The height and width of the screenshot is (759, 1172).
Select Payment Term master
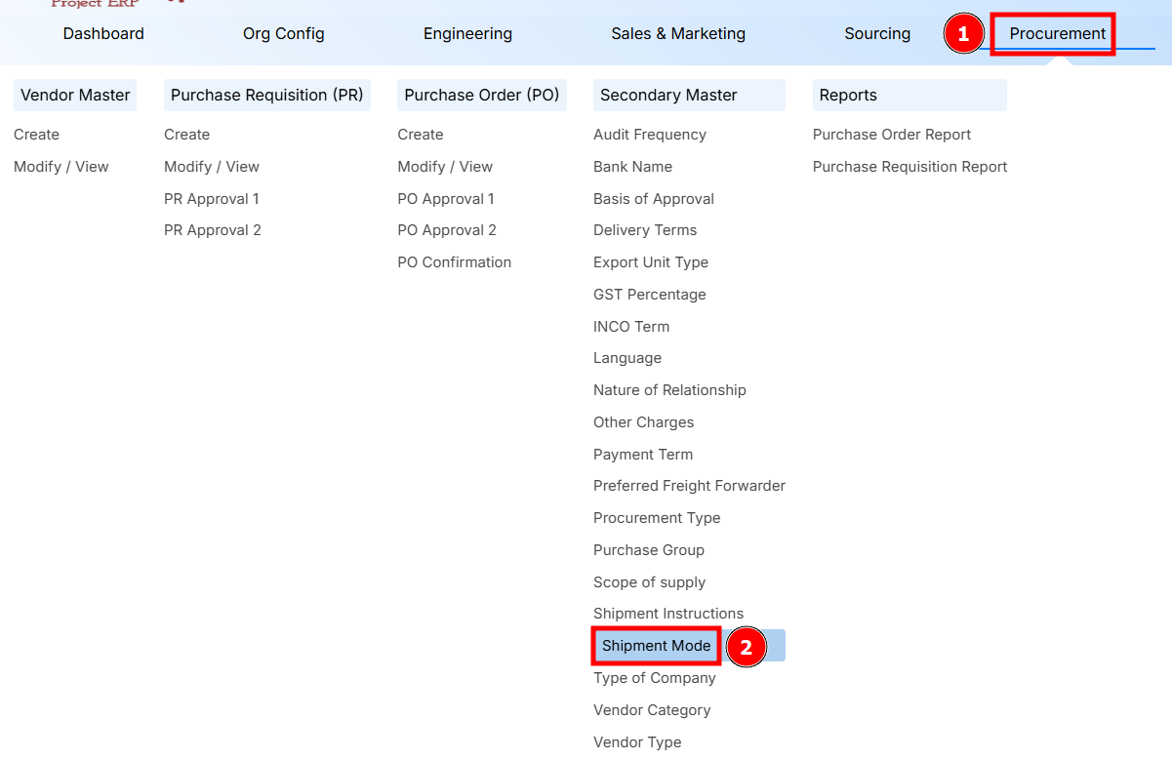[642, 454]
